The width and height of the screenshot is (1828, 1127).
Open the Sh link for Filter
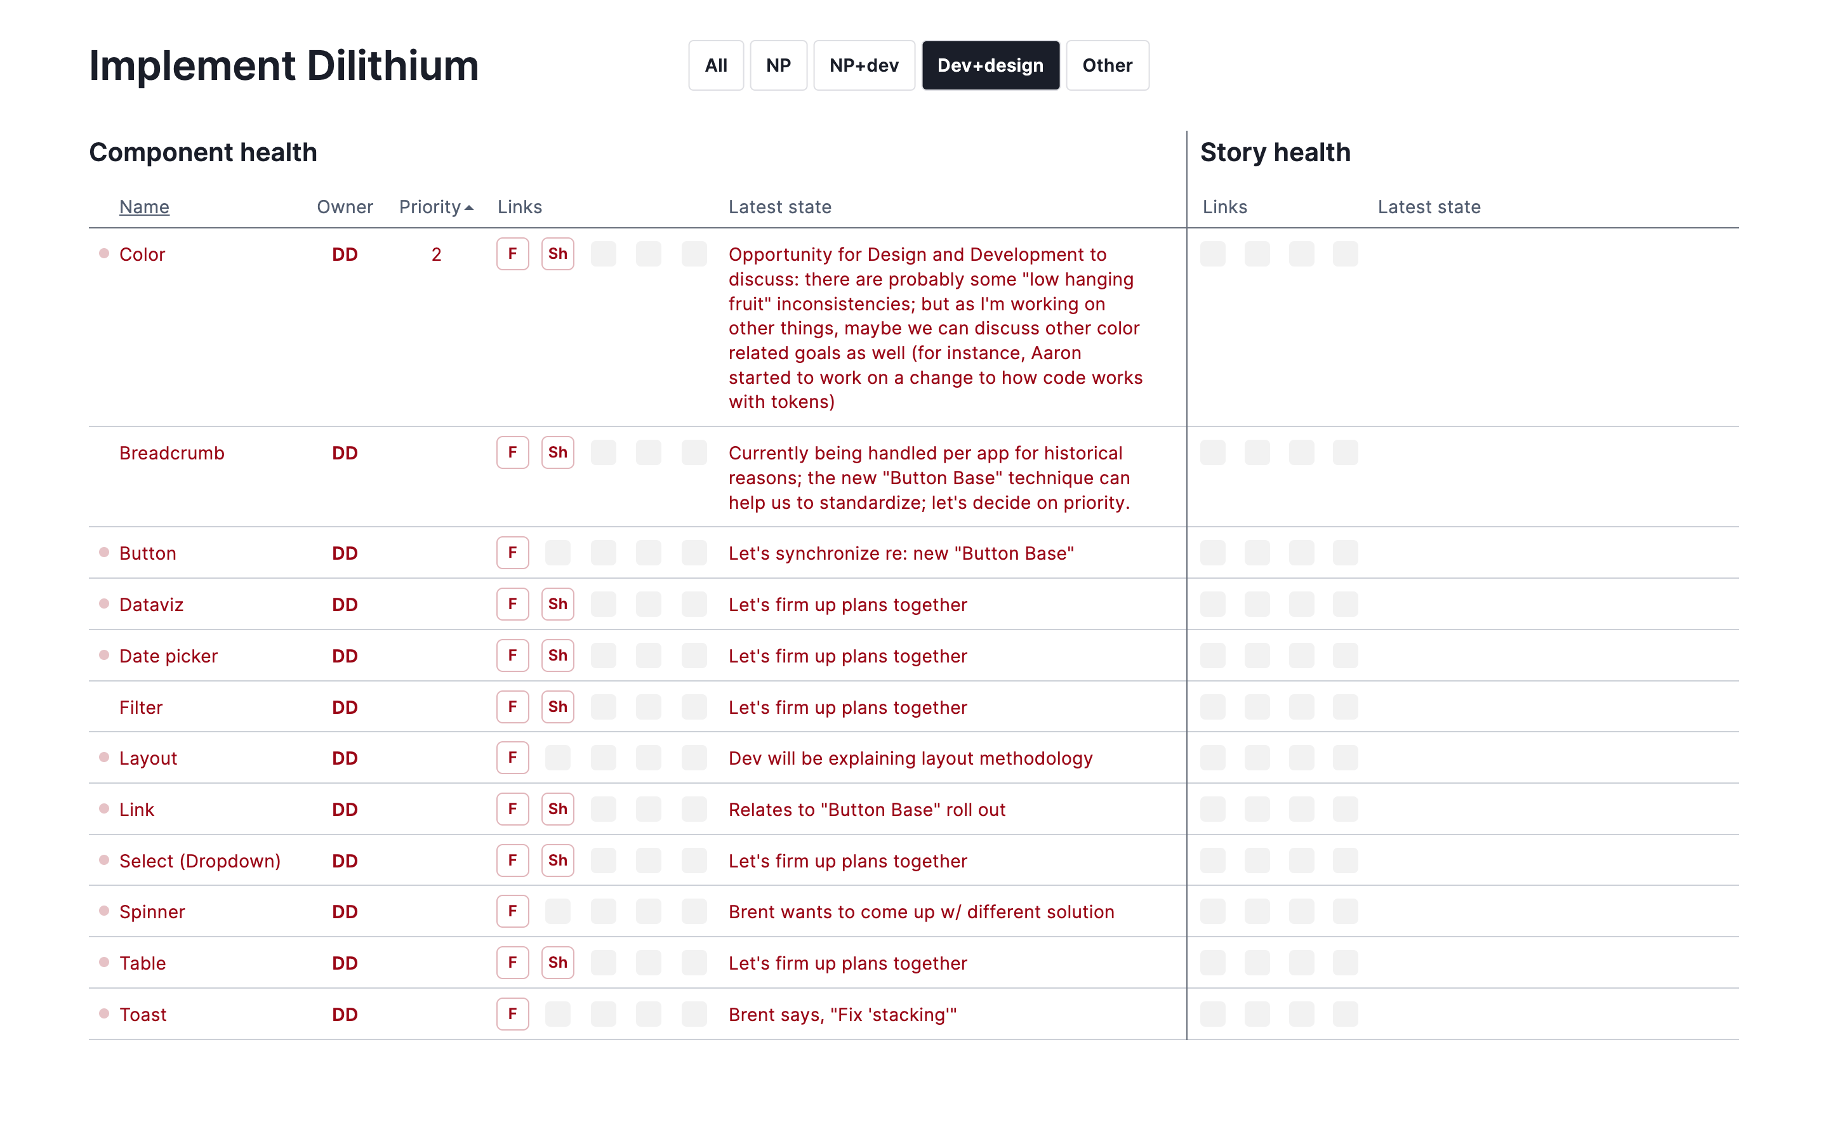[558, 708]
